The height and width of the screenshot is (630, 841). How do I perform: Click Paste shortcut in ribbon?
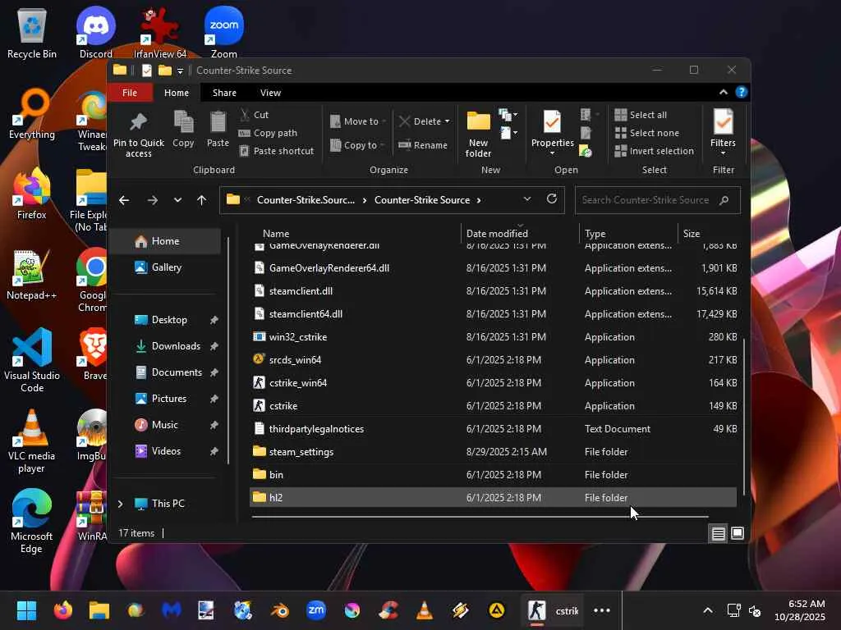click(x=276, y=151)
